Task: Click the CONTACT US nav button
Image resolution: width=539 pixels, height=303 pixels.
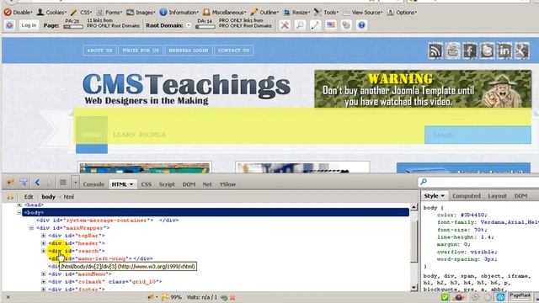Action: pyautogui.click(x=234, y=50)
